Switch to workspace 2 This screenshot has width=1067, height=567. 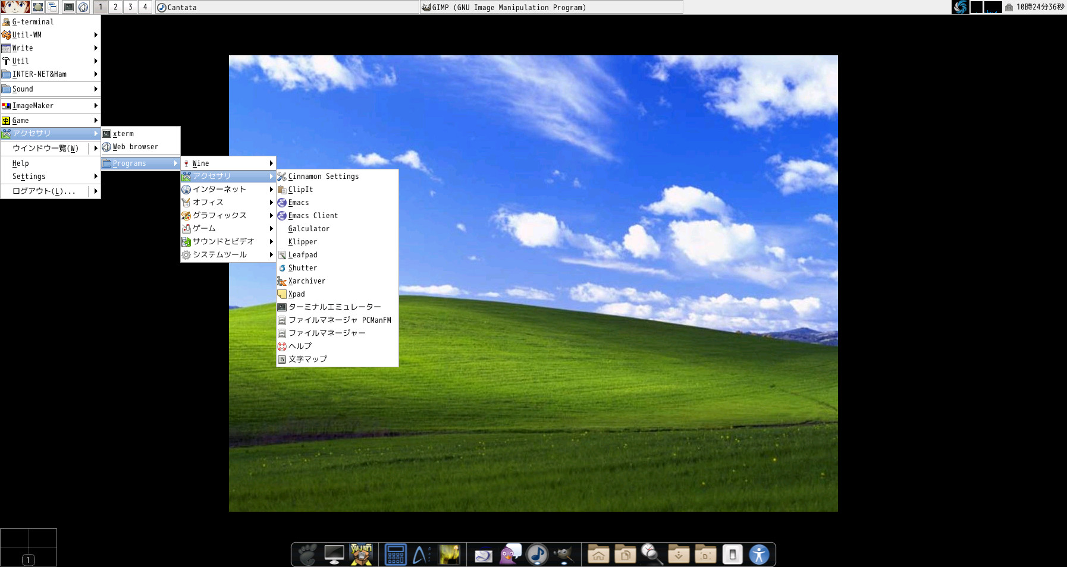pos(115,7)
